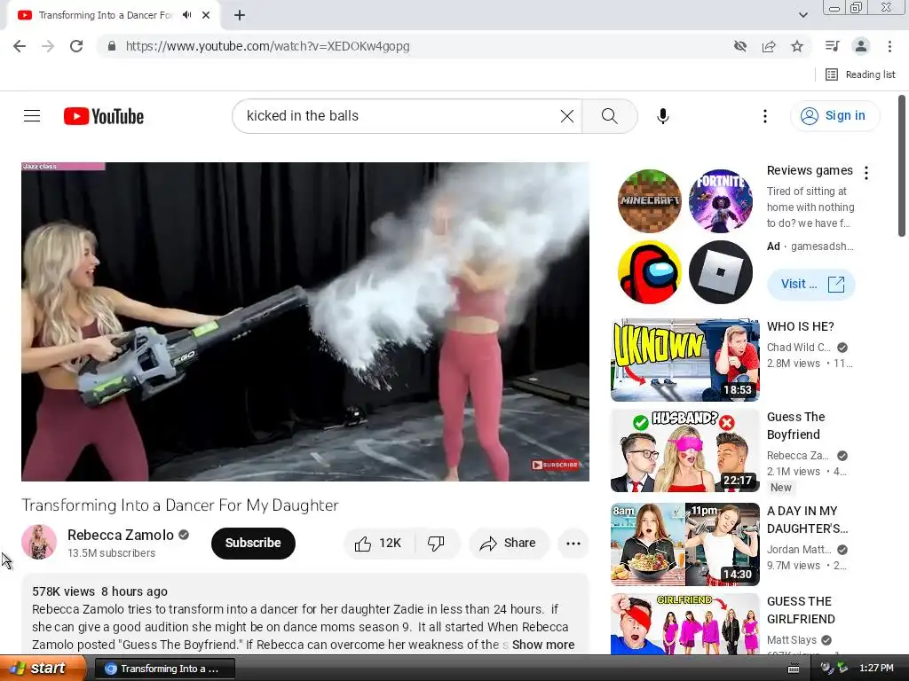Viewport: 909px width, 681px height.
Task: Click the Among Us icon in the ad
Action: pyautogui.click(x=649, y=272)
